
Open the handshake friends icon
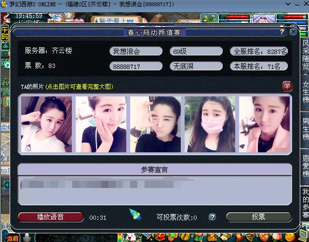264,237
